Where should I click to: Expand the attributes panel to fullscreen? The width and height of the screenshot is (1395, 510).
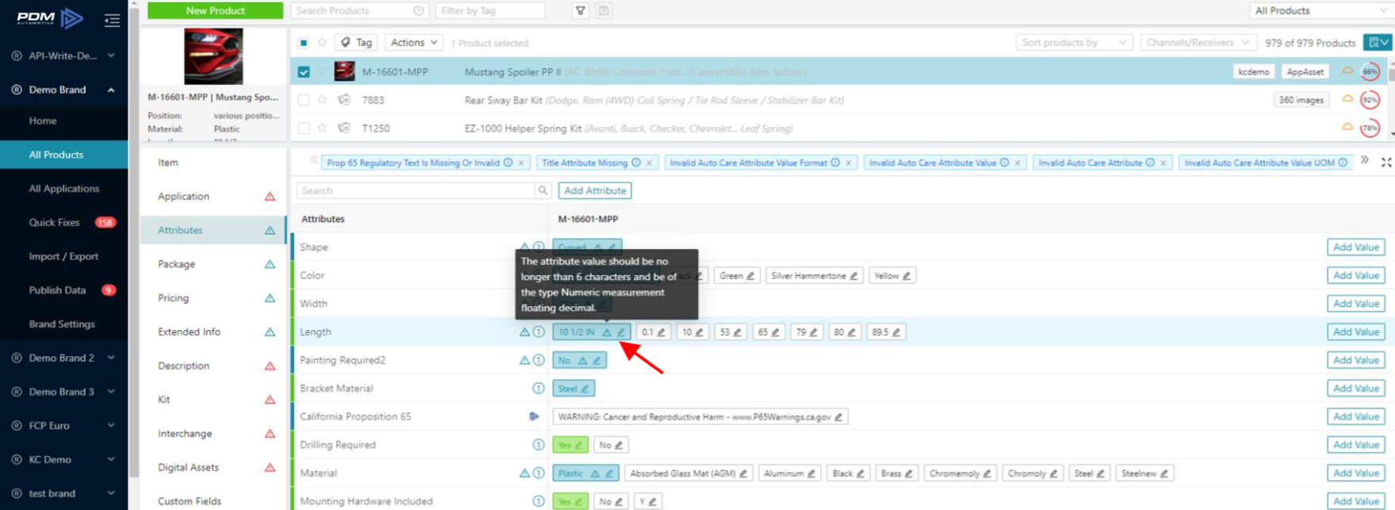click(x=1385, y=162)
